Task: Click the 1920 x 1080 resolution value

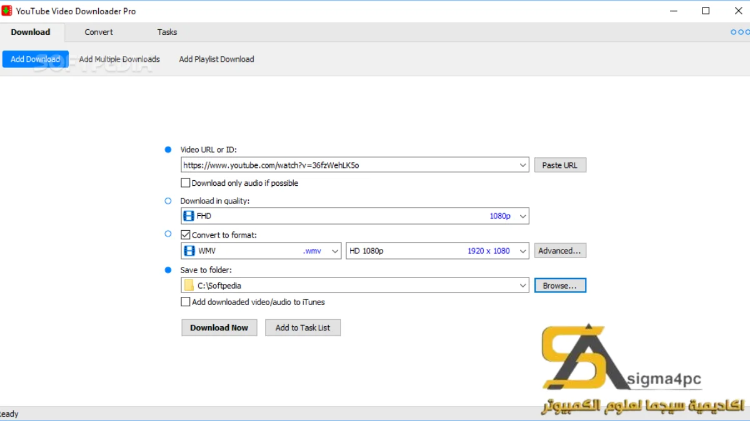Action: tap(489, 251)
